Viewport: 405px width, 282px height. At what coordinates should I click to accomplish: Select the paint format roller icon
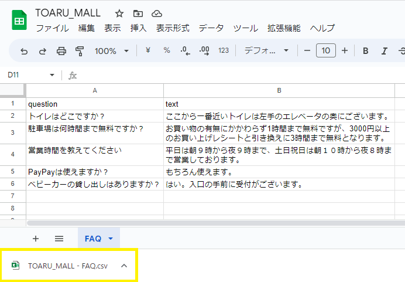point(80,51)
